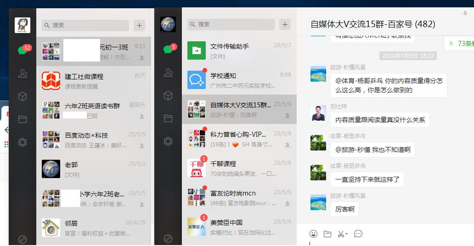
Task: Open the Contacts icon in left WeChat window
Action: pos(23,73)
